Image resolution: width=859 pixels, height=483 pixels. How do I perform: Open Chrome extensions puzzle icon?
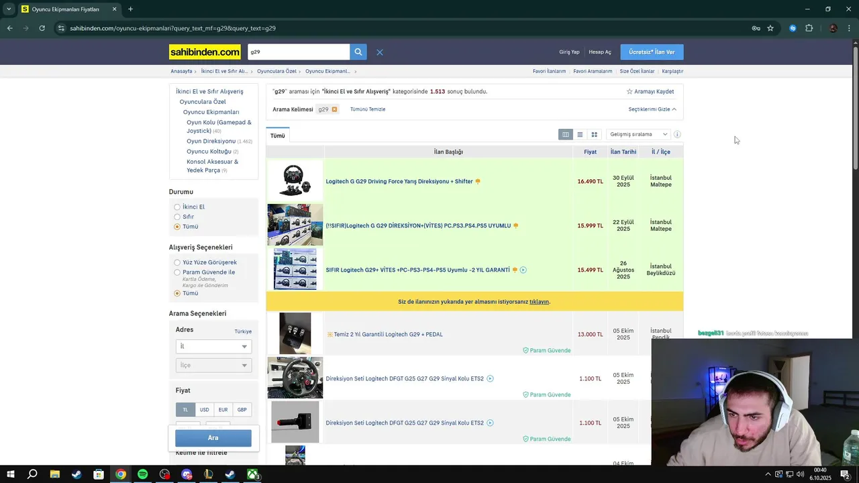pos(809,28)
